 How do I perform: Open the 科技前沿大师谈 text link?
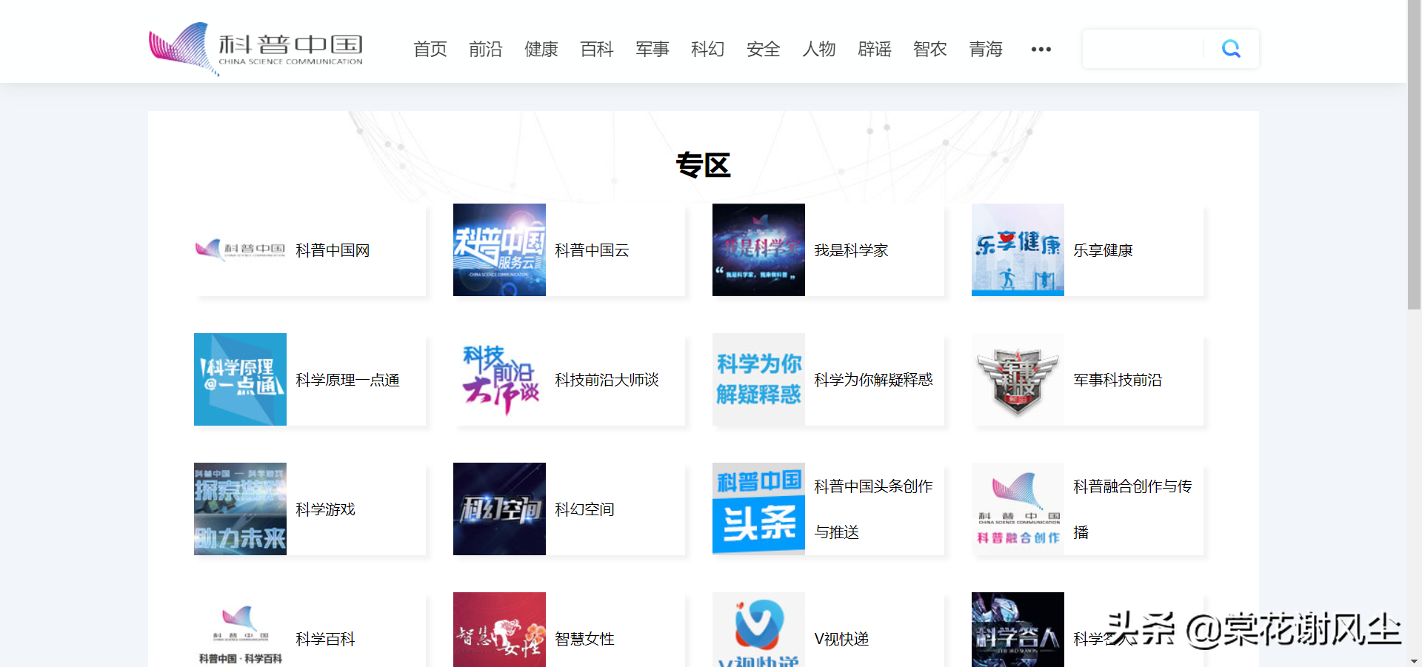click(x=607, y=381)
